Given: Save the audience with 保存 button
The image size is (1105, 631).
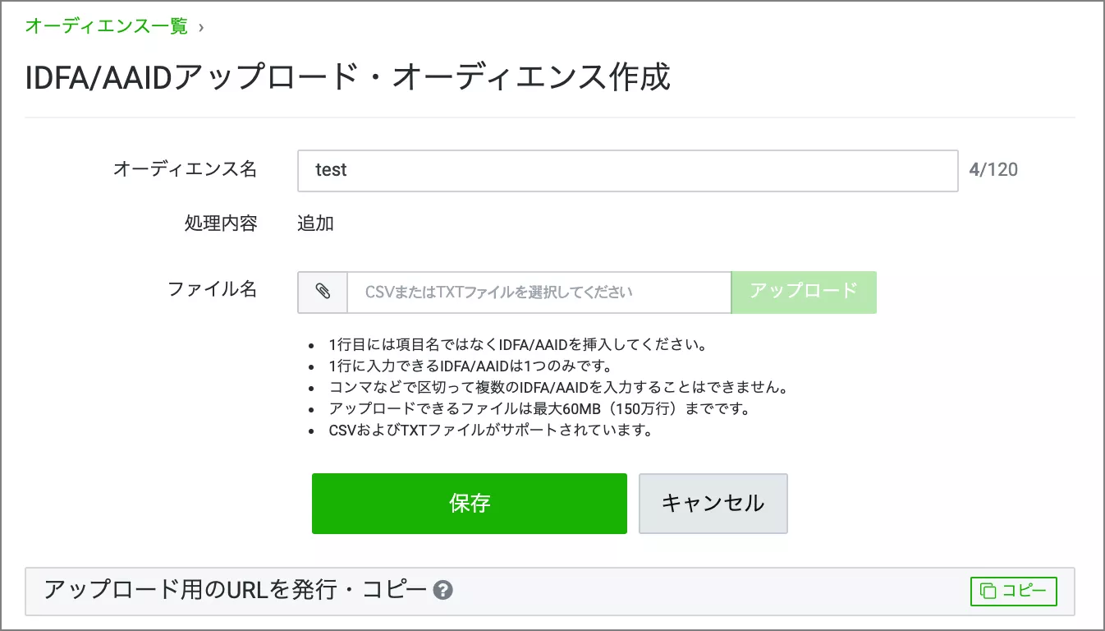Looking at the screenshot, I should [469, 504].
